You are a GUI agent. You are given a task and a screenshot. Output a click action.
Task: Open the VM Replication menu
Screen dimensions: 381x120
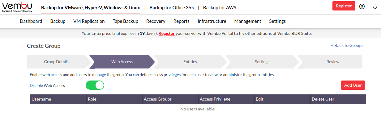click(89, 21)
